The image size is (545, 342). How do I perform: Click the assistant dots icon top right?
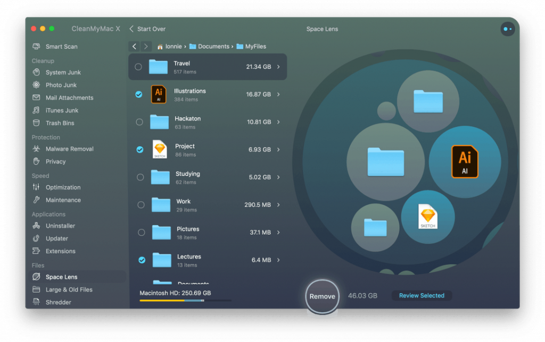507,29
